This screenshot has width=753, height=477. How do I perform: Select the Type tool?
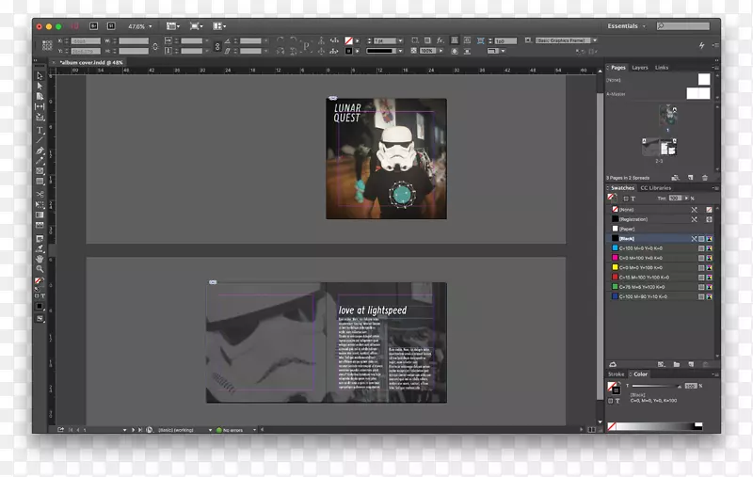[x=40, y=130]
